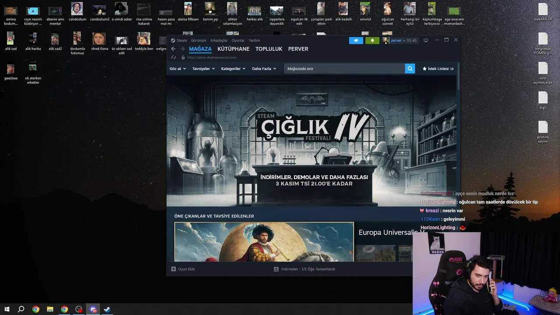
Task: Click the 'ÖNE ÇIKANLAR VE TAVSİYE EDİLENLER' heading
Action: pyautogui.click(x=214, y=216)
